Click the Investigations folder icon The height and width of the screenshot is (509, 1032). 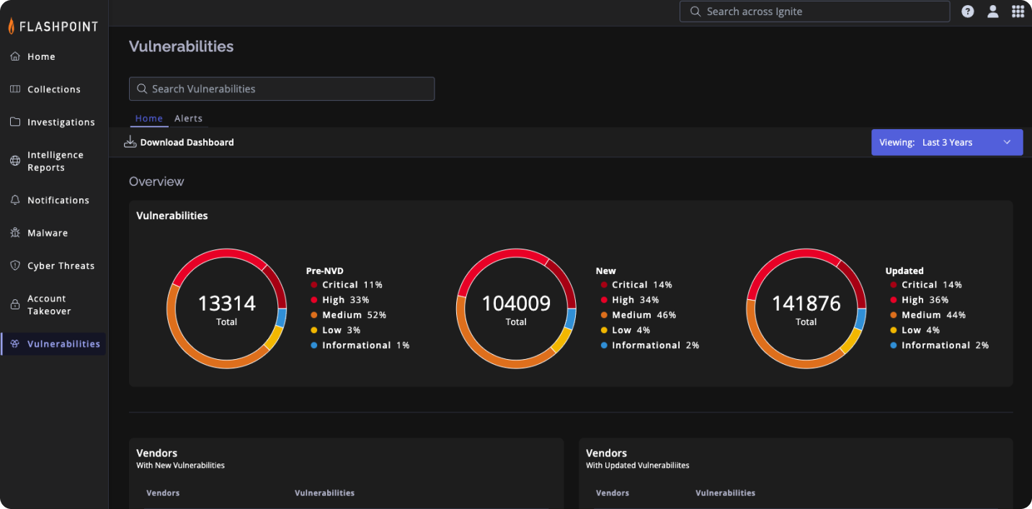pyautogui.click(x=15, y=122)
